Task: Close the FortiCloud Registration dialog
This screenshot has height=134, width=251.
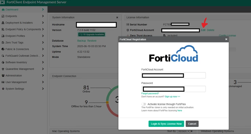Action: [226, 39]
